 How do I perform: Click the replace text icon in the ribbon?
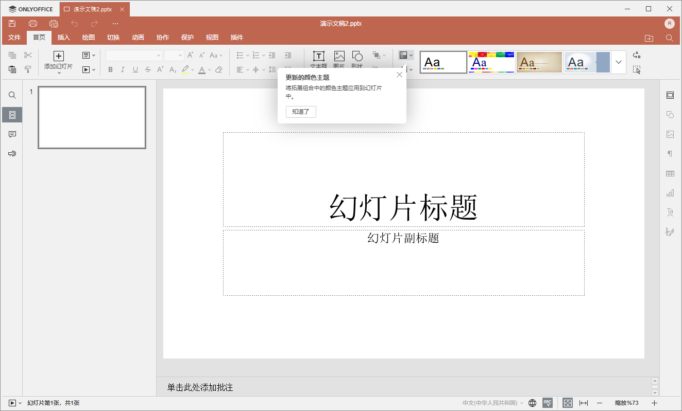[637, 55]
